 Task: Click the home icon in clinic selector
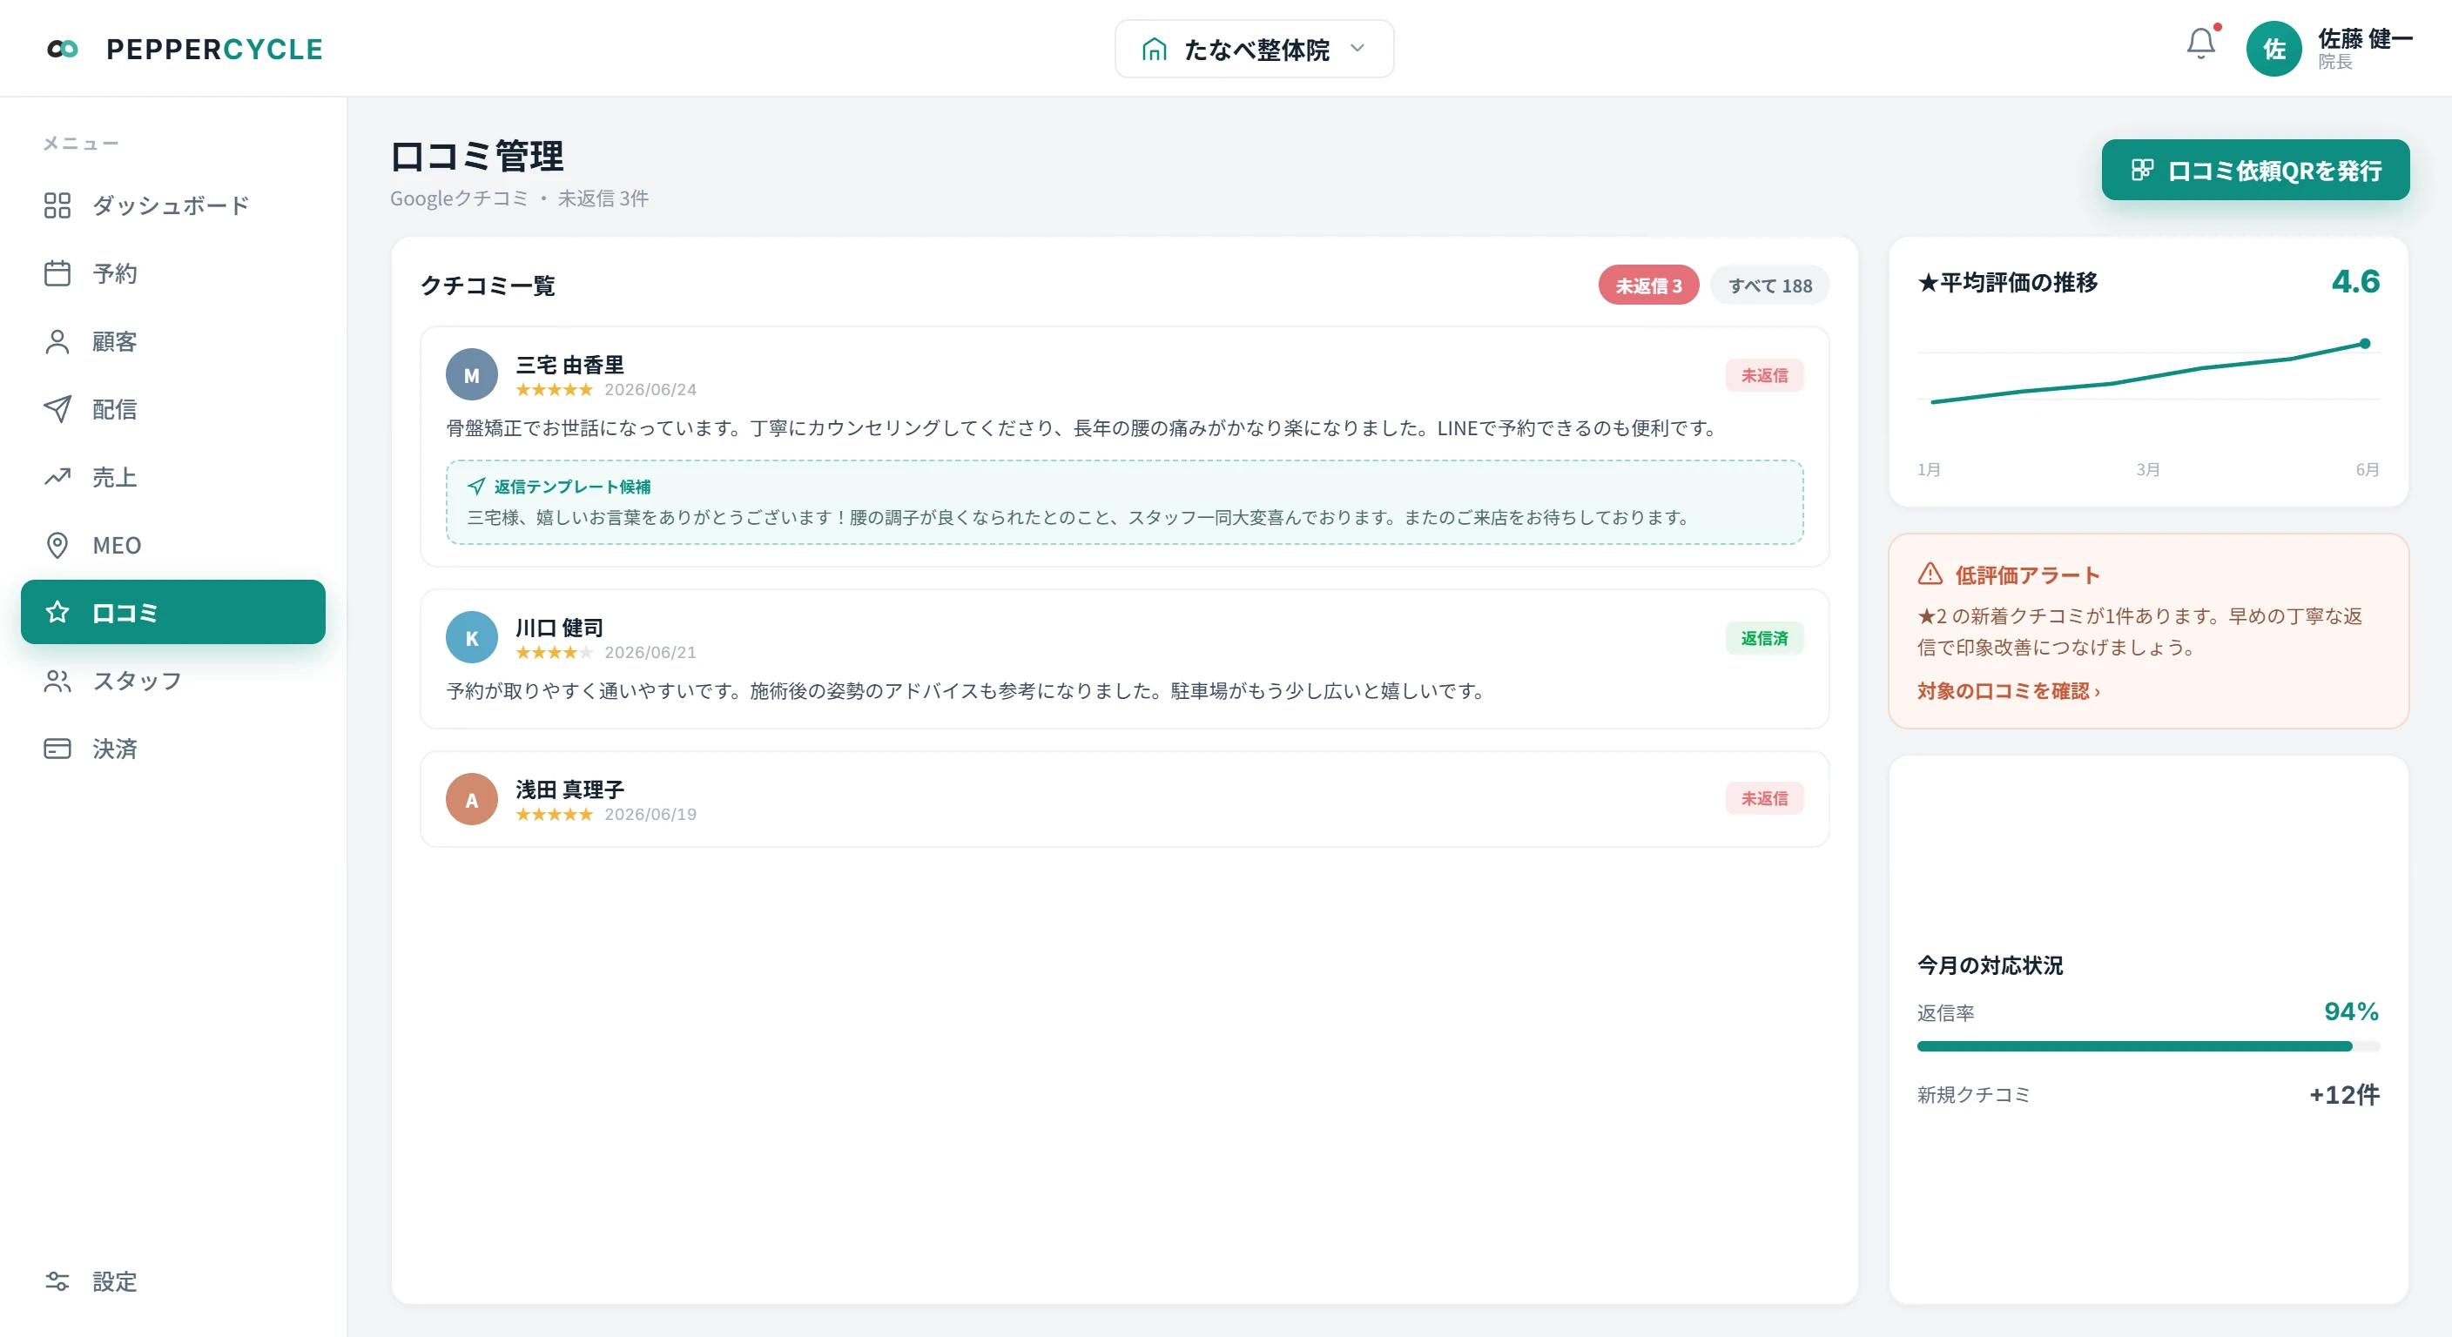(1154, 49)
